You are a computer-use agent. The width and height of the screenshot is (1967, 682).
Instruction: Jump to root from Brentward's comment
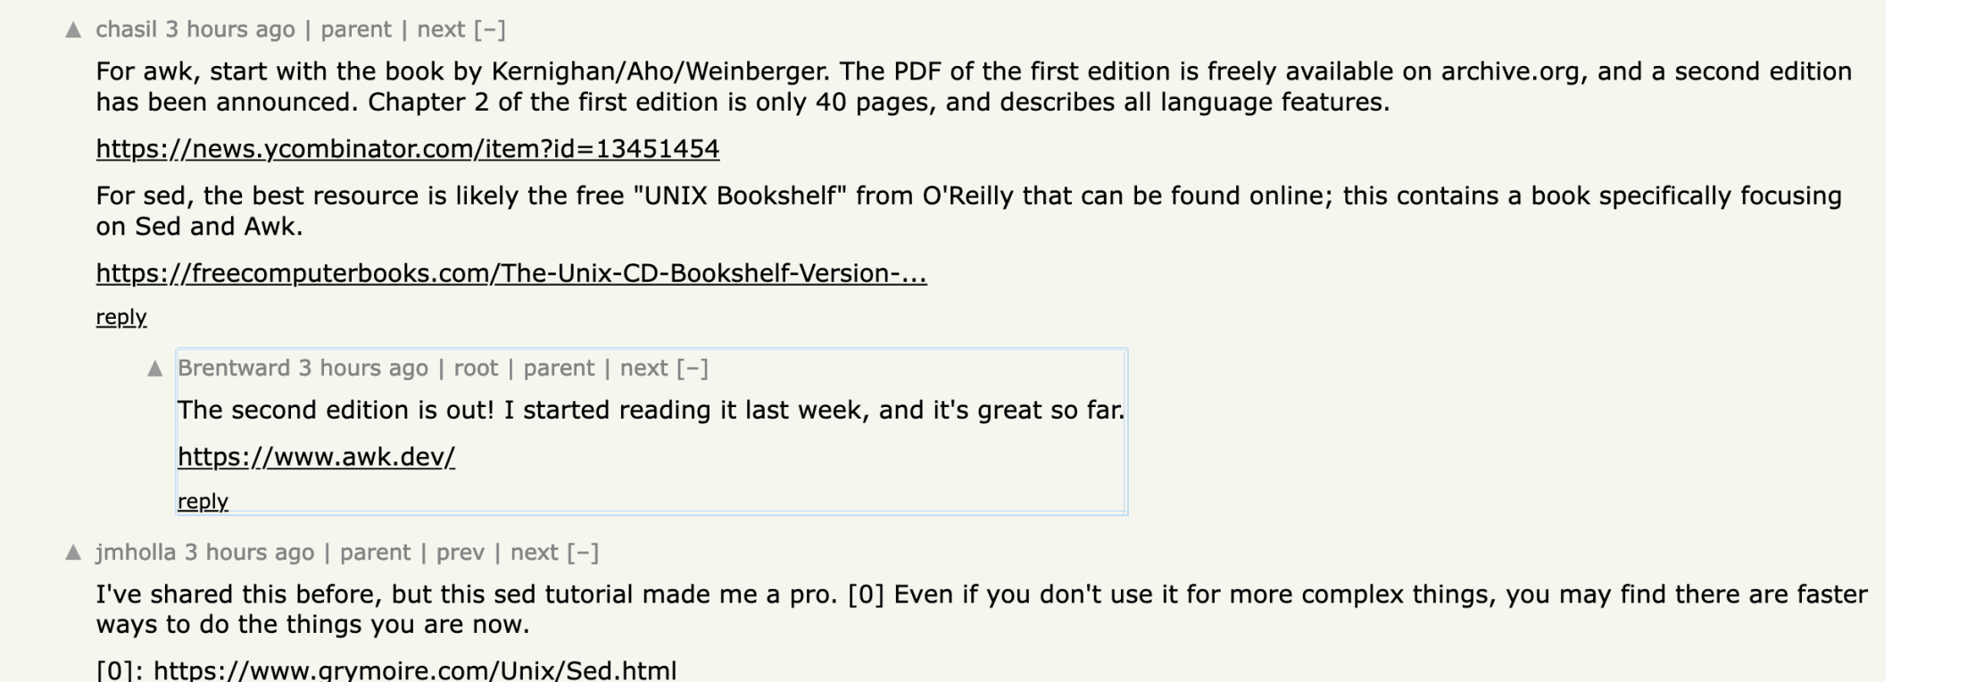[476, 368]
